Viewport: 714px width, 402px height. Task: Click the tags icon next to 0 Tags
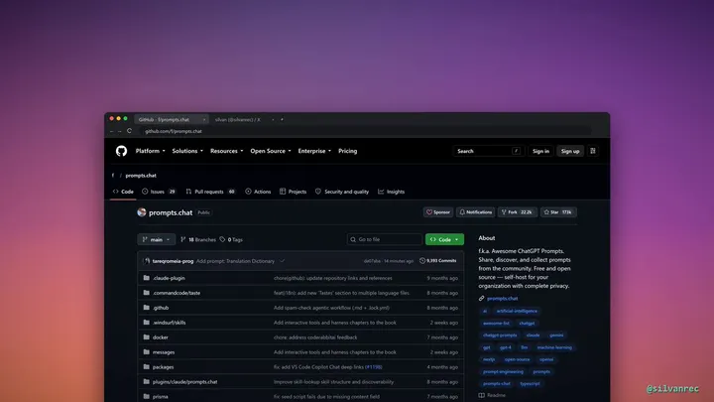222,239
